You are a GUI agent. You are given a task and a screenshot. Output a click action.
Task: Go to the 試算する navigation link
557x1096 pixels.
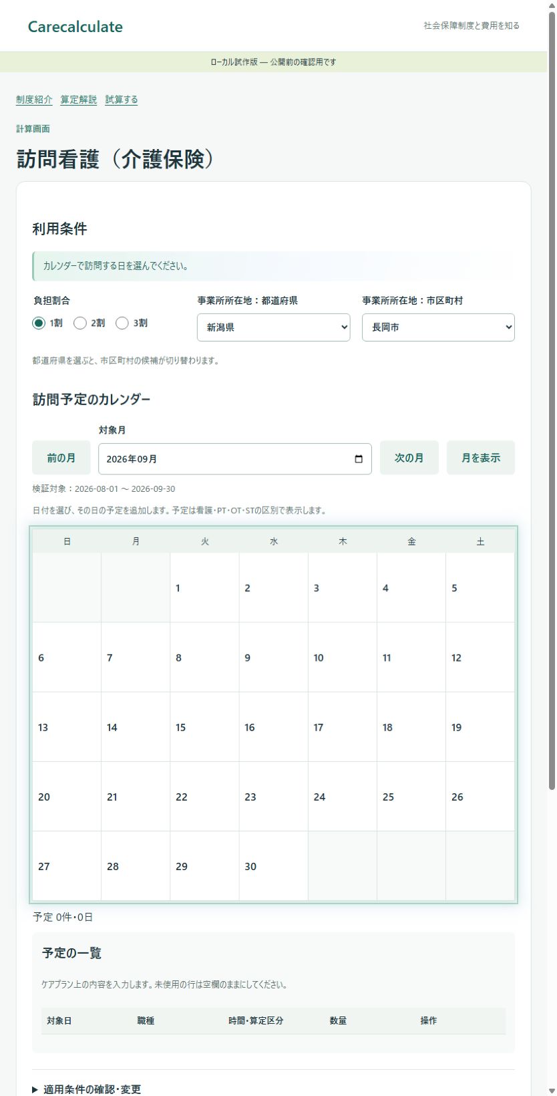tap(122, 100)
